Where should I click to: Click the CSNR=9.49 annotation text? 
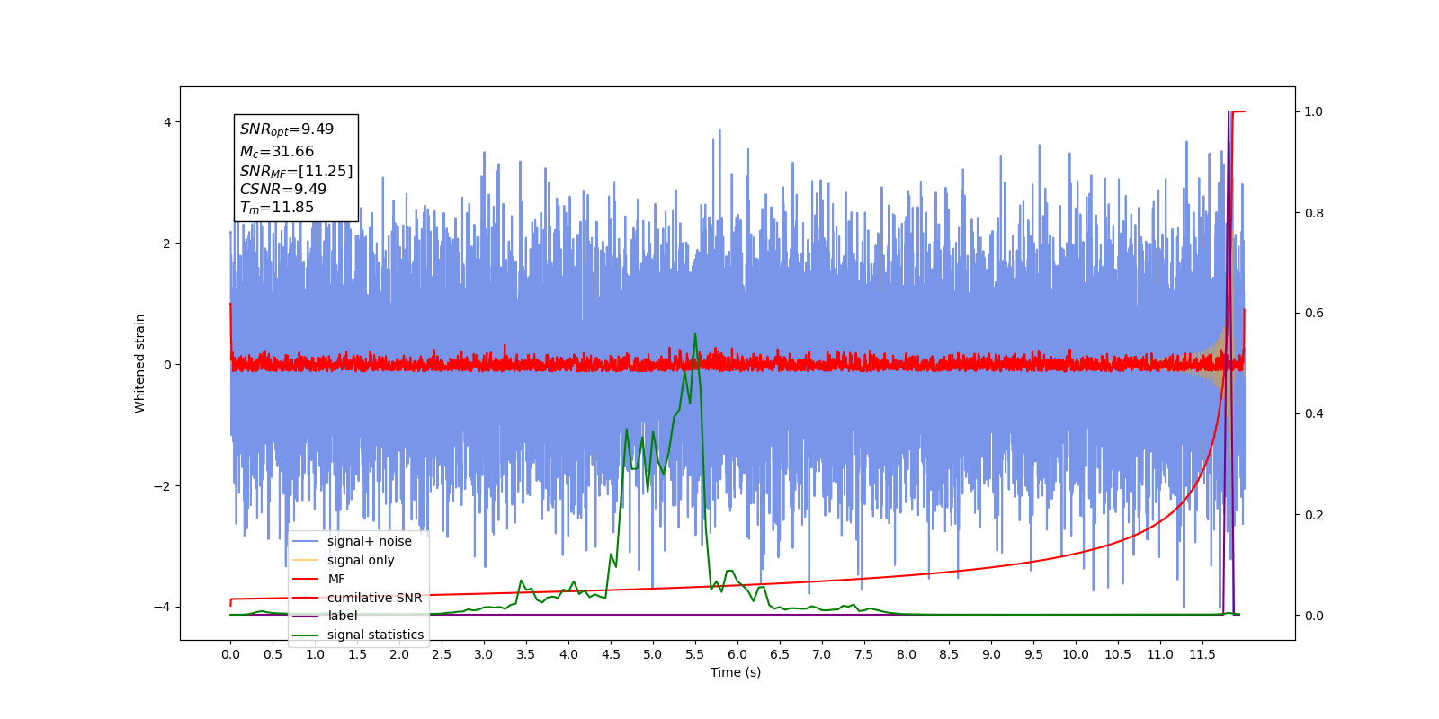click(283, 189)
